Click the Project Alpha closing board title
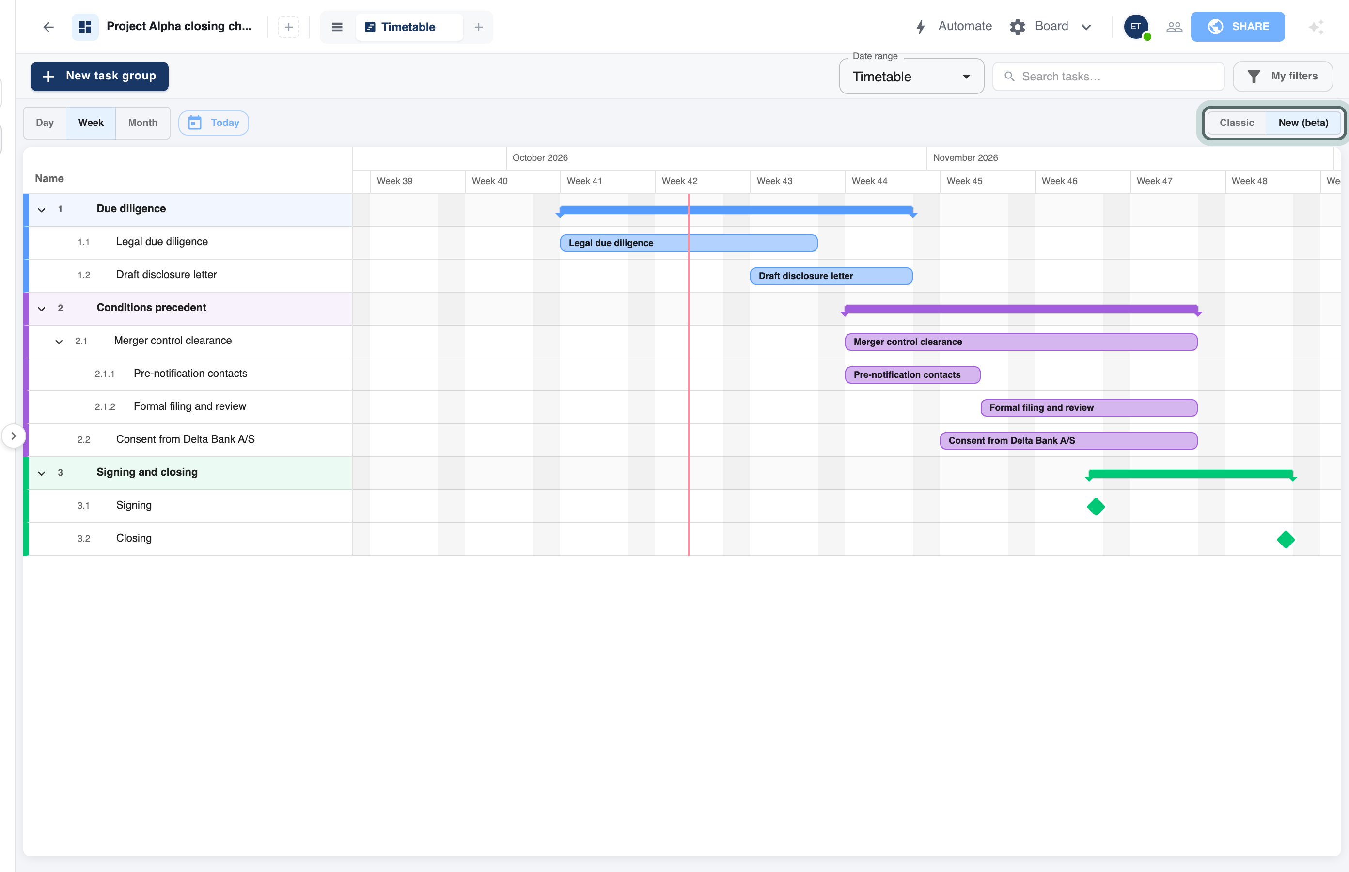 point(179,26)
